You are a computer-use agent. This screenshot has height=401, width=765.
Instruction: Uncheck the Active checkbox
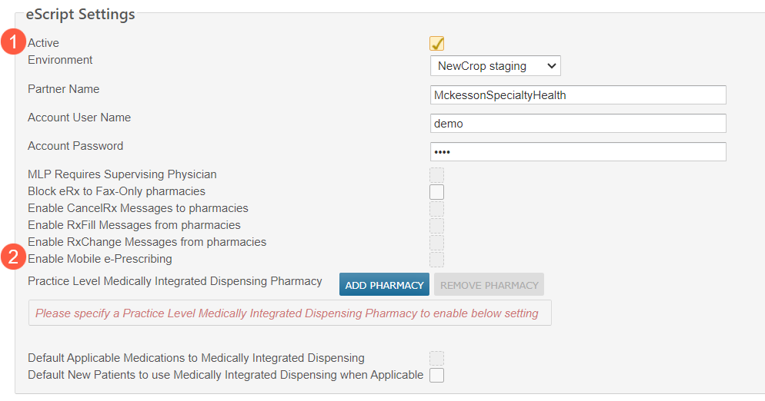pyautogui.click(x=437, y=44)
